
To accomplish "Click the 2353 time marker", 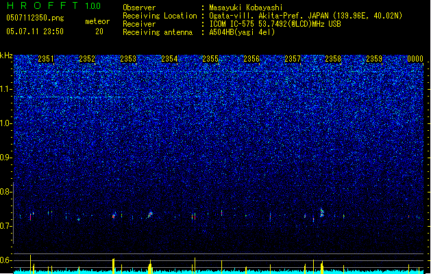I will coord(128,59).
